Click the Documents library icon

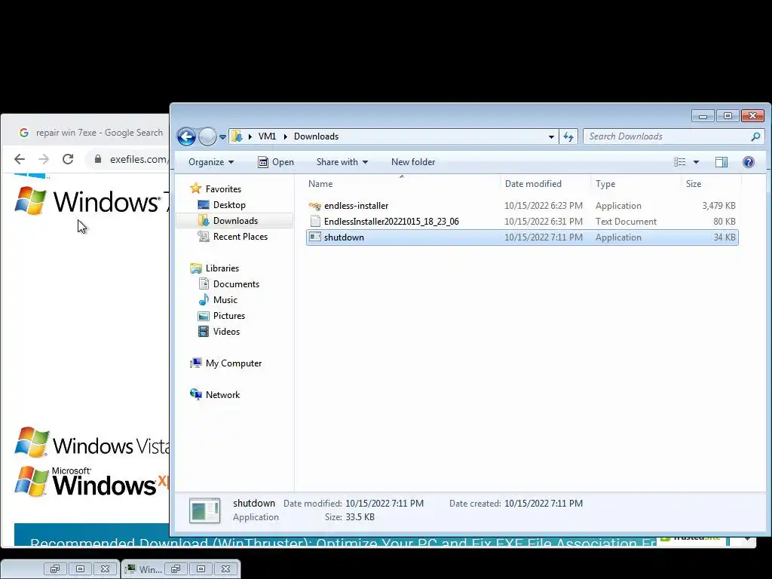point(204,284)
